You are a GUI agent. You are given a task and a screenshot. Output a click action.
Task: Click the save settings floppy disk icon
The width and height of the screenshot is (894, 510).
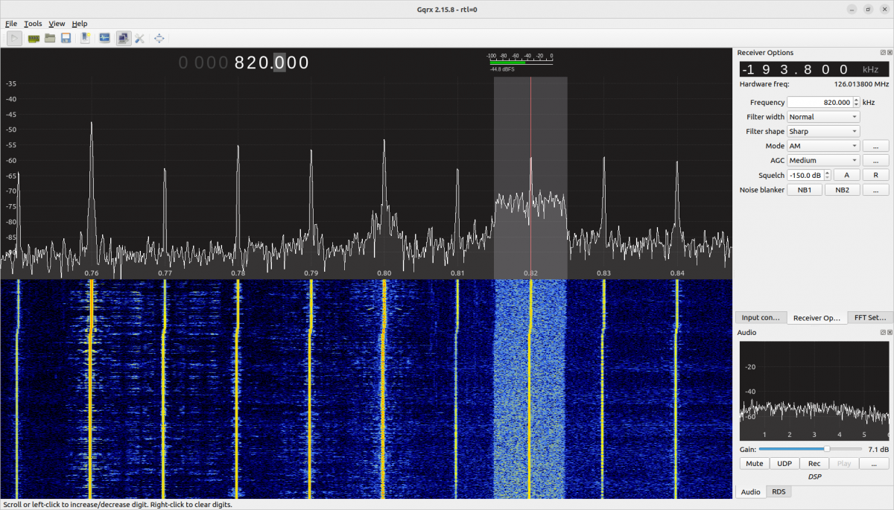click(66, 38)
